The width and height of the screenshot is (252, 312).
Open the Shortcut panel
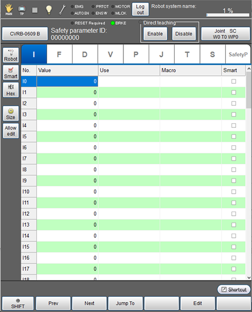click(x=234, y=289)
